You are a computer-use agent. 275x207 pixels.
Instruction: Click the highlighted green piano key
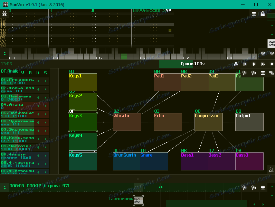tap(124, 56)
